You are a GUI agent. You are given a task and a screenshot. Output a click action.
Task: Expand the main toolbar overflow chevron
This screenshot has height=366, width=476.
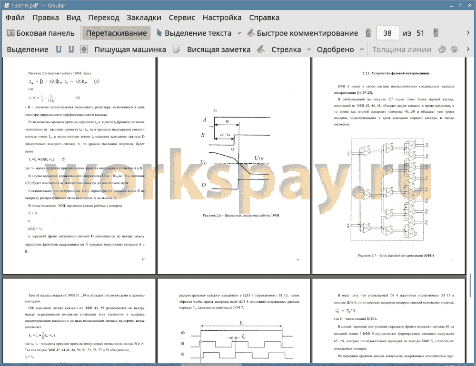coord(468,33)
